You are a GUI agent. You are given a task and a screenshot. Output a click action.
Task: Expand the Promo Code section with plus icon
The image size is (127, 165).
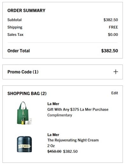(x=116, y=72)
